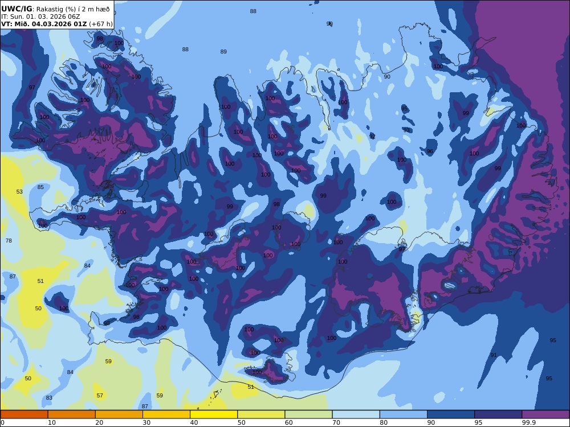Click the map humidity value '96'
Screen dimensions: 570x427
[x=430, y=152]
